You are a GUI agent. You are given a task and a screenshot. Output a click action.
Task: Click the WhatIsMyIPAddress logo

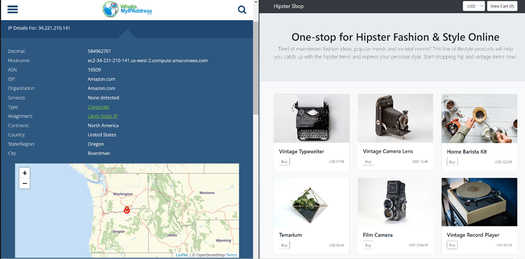point(128,9)
